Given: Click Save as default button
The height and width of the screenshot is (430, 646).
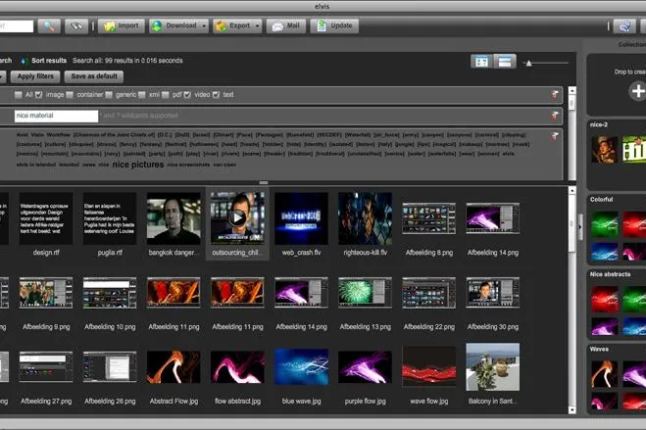Looking at the screenshot, I should click(x=94, y=76).
